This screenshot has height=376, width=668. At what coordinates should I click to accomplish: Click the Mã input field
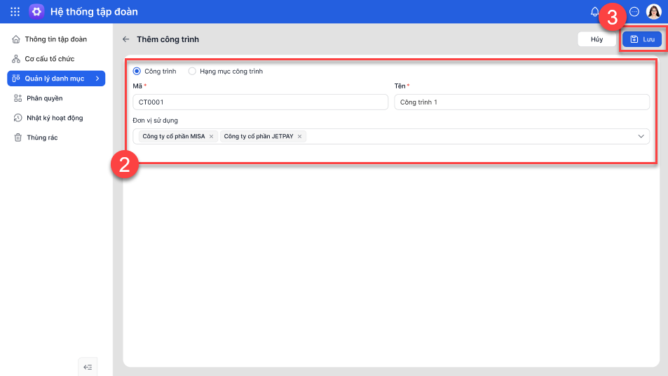click(259, 102)
